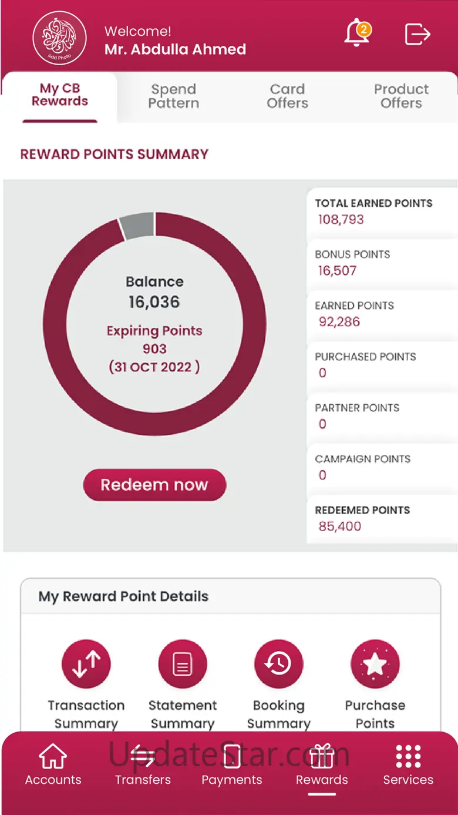Open the notifications bell icon

point(357,34)
